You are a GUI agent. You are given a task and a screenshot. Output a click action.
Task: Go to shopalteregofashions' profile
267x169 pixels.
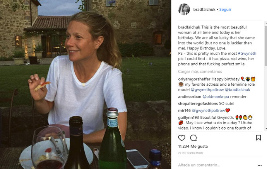coord(199,103)
